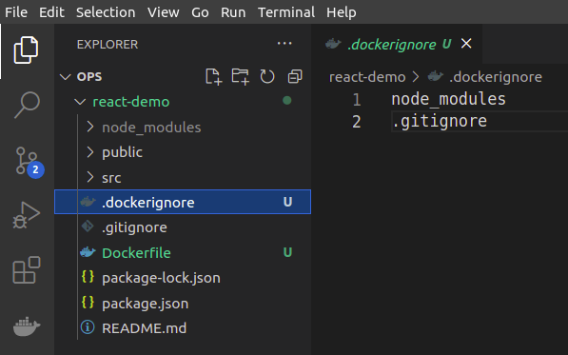This screenshot has width=568, height=355.
Task: Click the whale icon of the Dockerfile row
Action: pyautogui.click(x=88, y=252)
